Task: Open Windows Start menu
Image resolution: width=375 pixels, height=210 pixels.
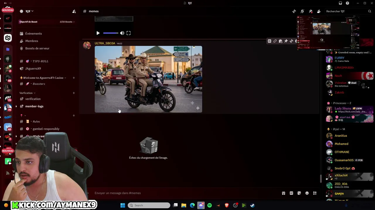Action: click(x=123, y=205)
